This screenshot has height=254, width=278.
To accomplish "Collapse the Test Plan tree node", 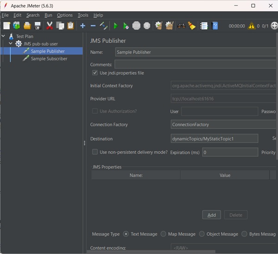I will pos(4,36).
